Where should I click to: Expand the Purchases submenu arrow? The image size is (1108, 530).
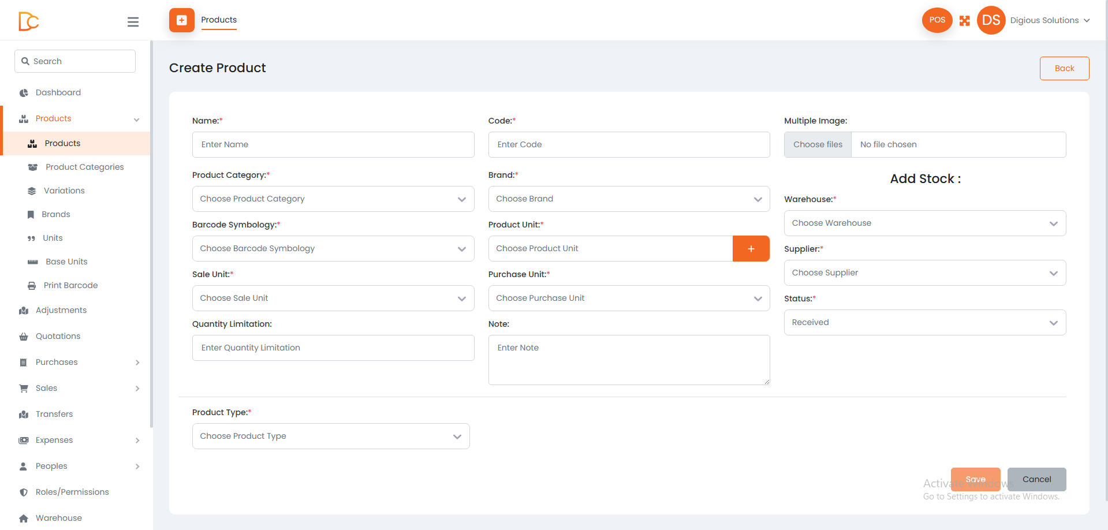(x=137, y=363)
